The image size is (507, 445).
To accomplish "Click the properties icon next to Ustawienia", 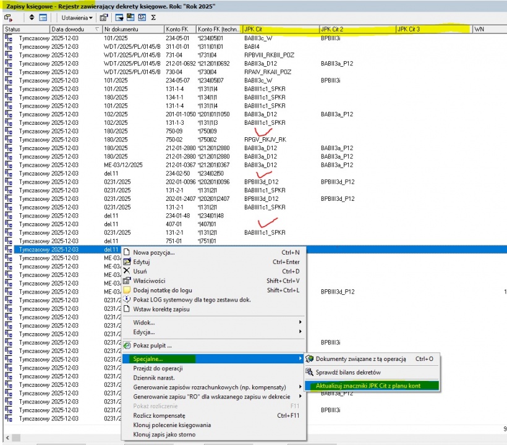I will click(103, 17).
